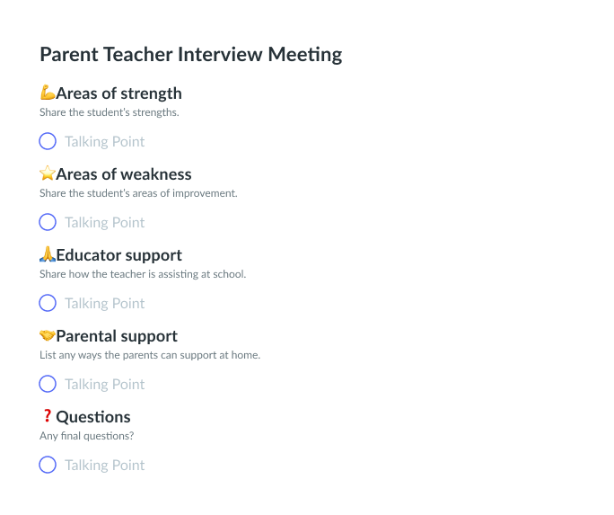Click Talking Point field under Areas of strength
The width and height of the screenshot is (614, 515).
click(x=105, y=141)
